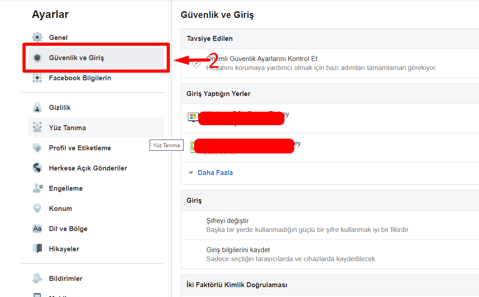Viewport: 479px width, 297px height.
Task: Open Giriş bilgilerini kaydet setting
Action: (x=238, y=250)
